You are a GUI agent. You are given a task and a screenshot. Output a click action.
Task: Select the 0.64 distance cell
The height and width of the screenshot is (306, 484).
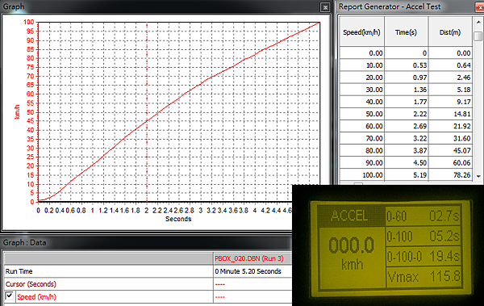coord(450,65)
